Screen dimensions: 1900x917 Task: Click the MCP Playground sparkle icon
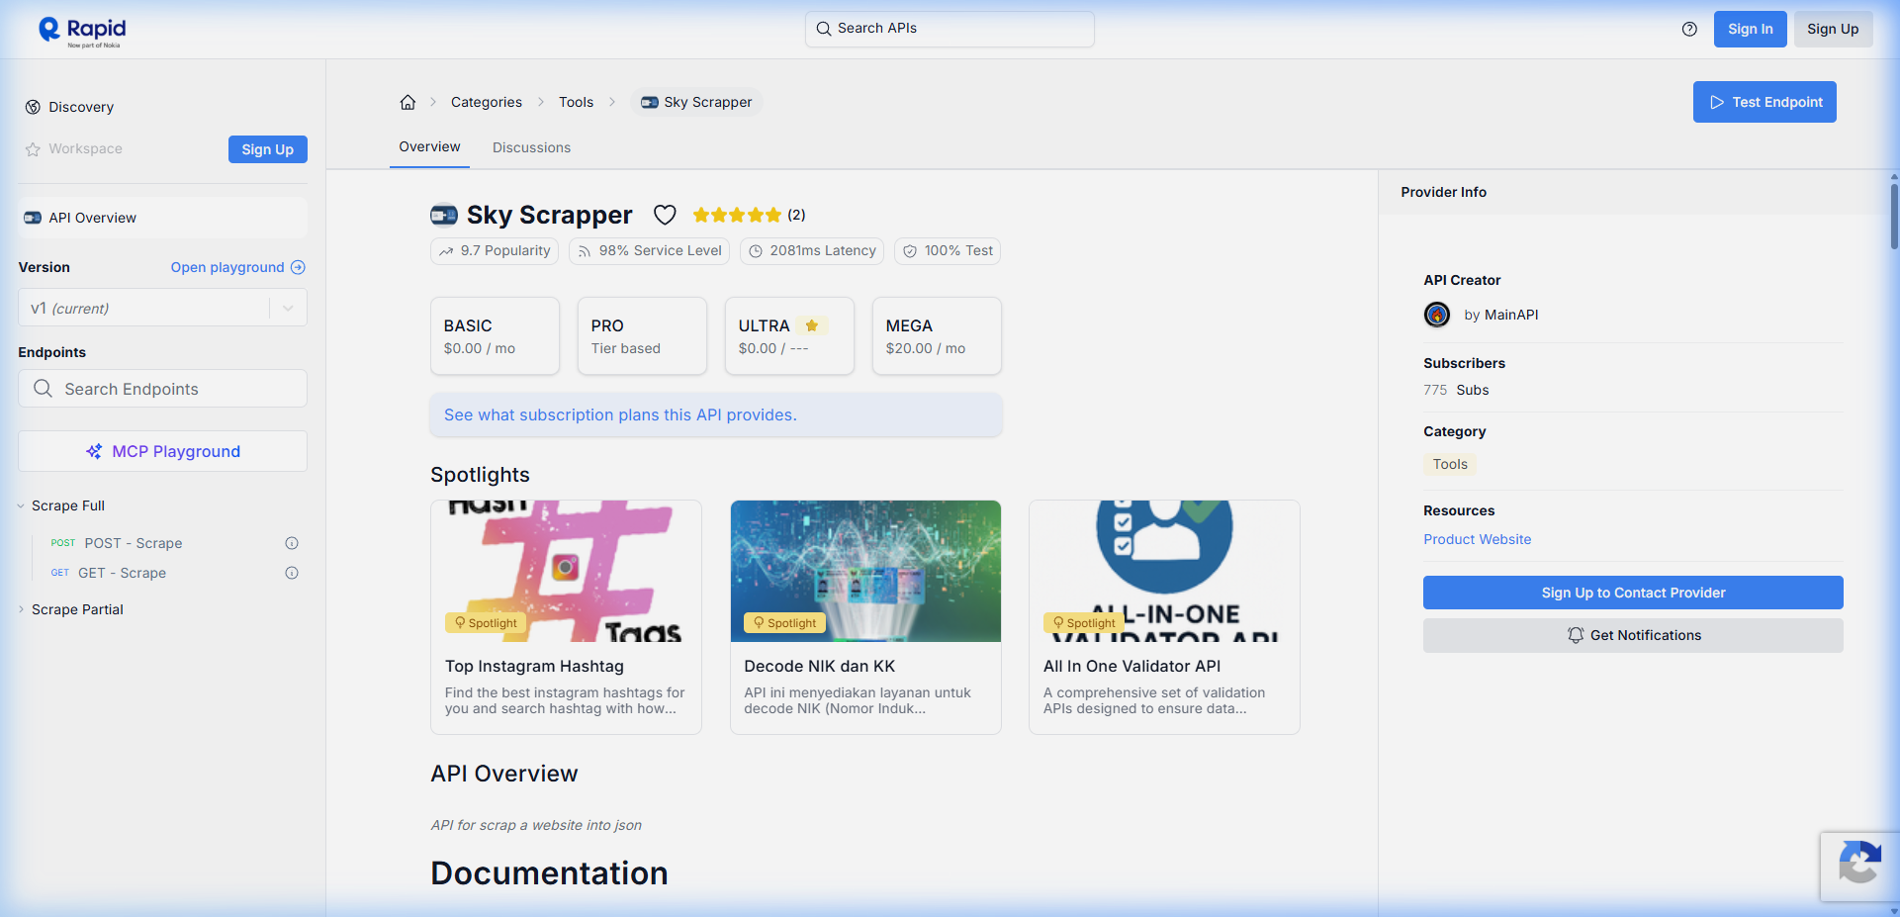(x=94, y=451)
